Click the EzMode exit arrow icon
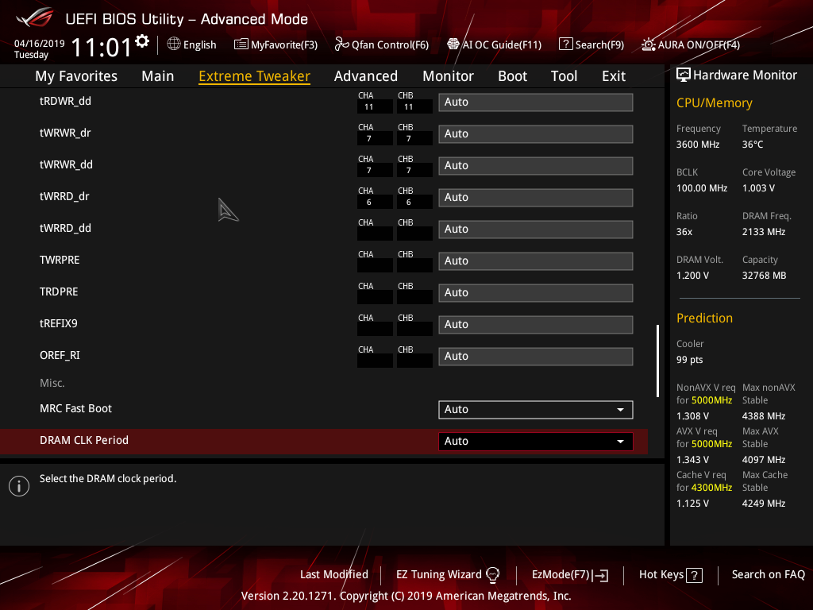The width and height of the screenshot is (813, 610). click(600, 575)
